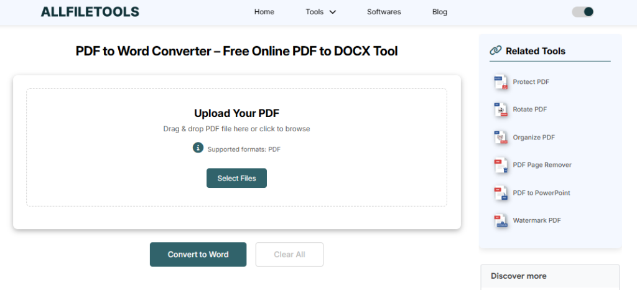Go to the Softwares page
The width and height of the screenshot is (637, 290).
click(x=384, y=12)
